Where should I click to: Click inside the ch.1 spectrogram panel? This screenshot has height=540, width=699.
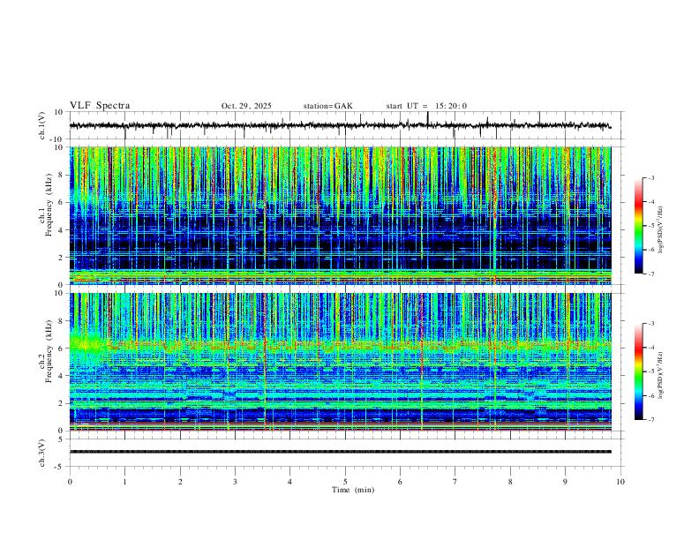pyautogui.click(x=340, y=215)
